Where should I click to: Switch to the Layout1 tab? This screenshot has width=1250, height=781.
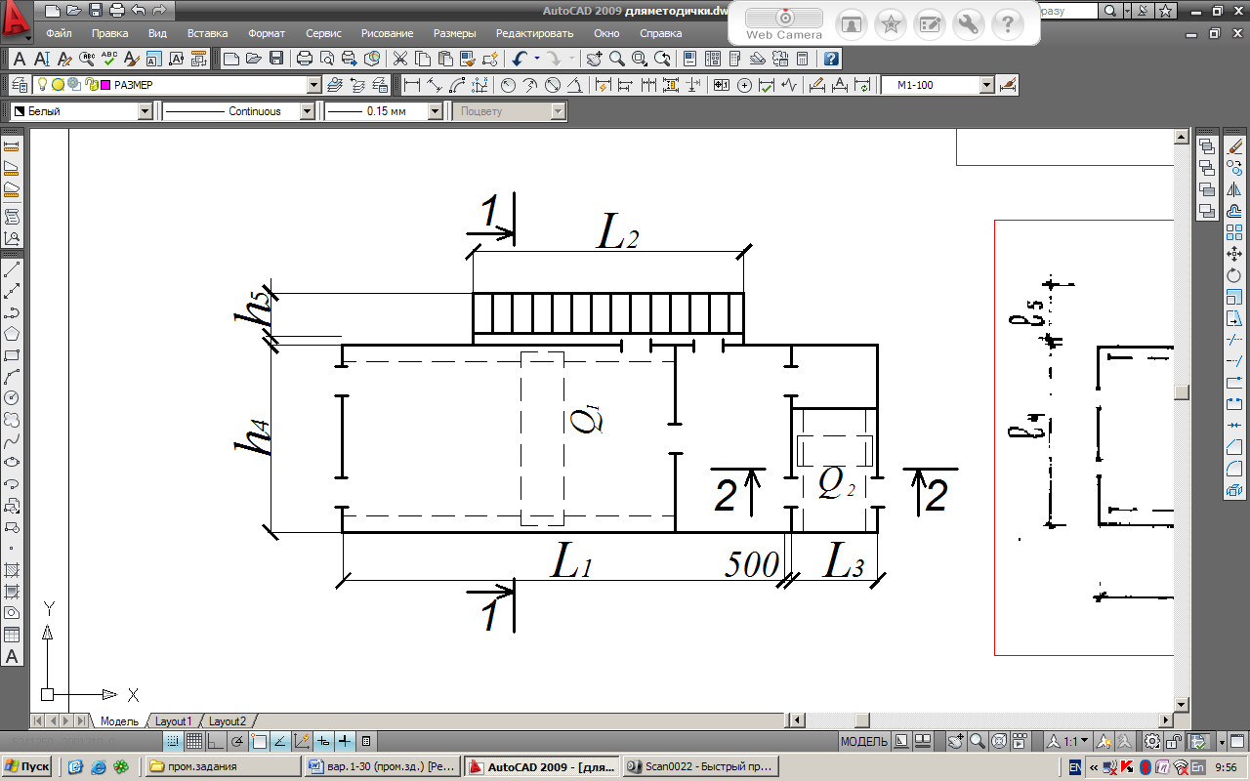tap(174, 720)
